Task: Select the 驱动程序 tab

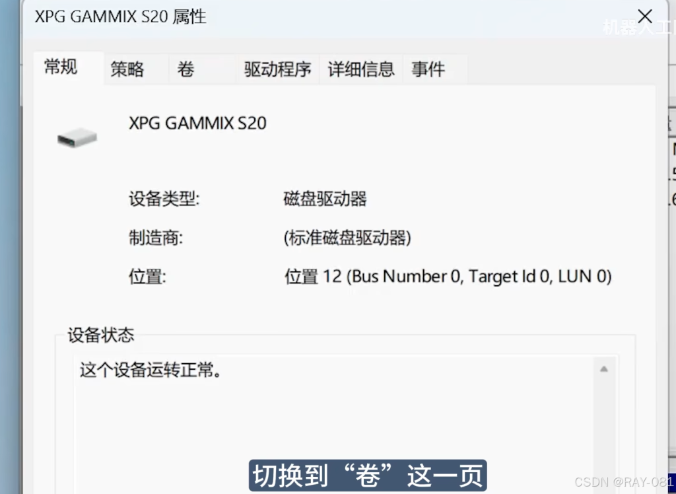Action: (278, 69)
